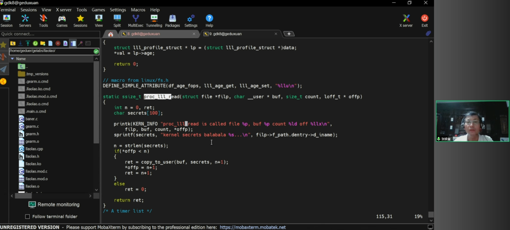This screenshot has height=230, width=510.
Task: Open the mobaxterm.mobatek.net link
Action: pos(253,227)
